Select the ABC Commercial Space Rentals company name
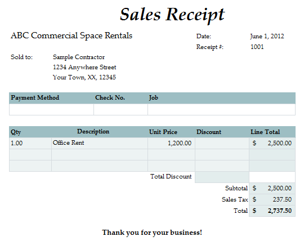Viewport: 304px width, 241px height. click(x=71, y=35)
